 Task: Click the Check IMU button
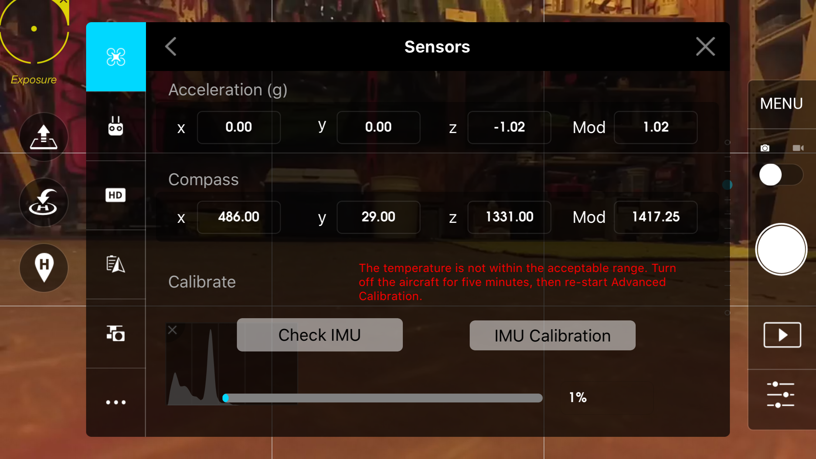[320, 335]
